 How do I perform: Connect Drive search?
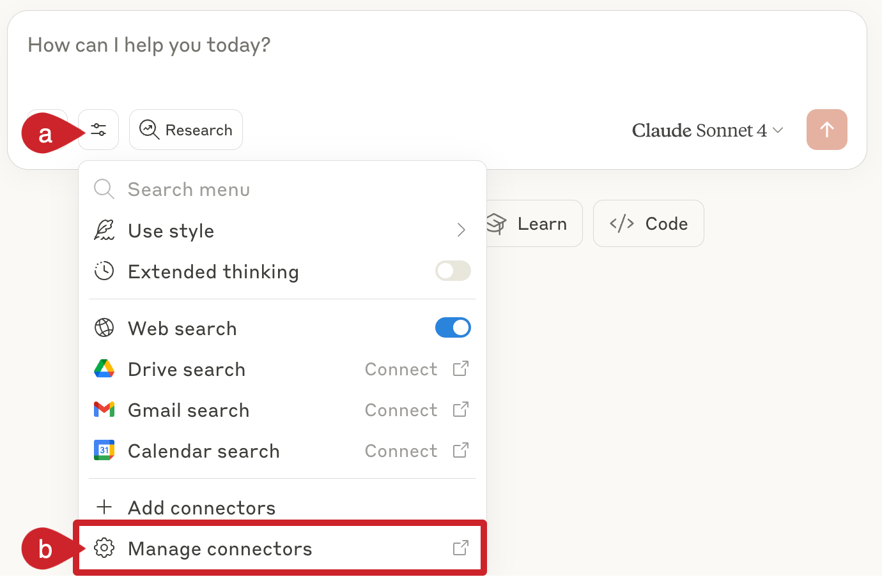point(401,369)
